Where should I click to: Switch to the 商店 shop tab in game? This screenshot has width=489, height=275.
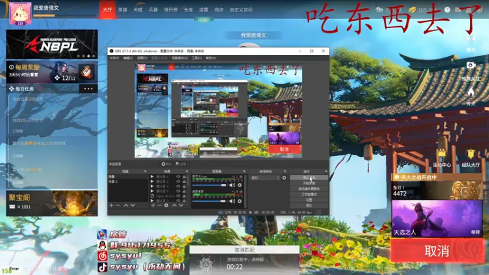click(219, 10)
